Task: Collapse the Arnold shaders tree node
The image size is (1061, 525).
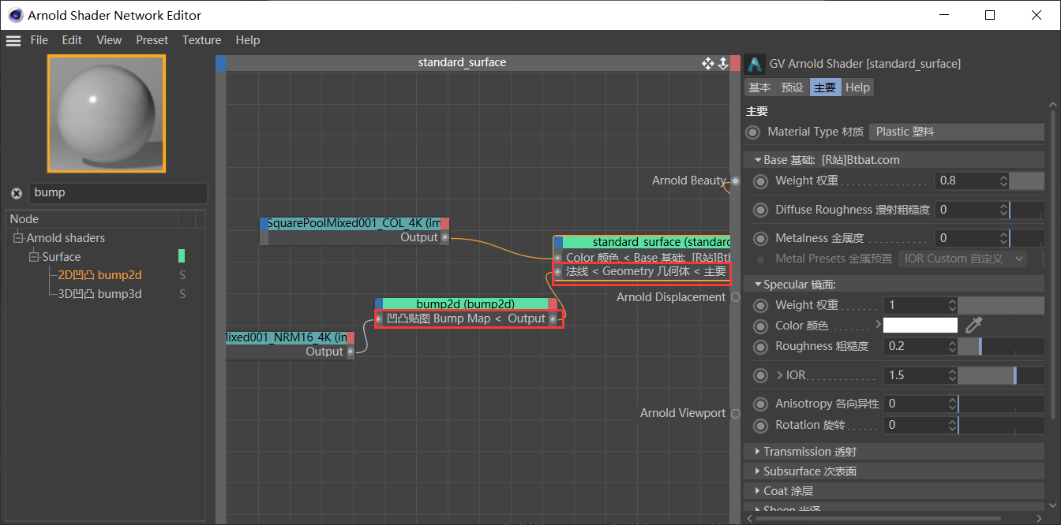Action: pos(18,238)
